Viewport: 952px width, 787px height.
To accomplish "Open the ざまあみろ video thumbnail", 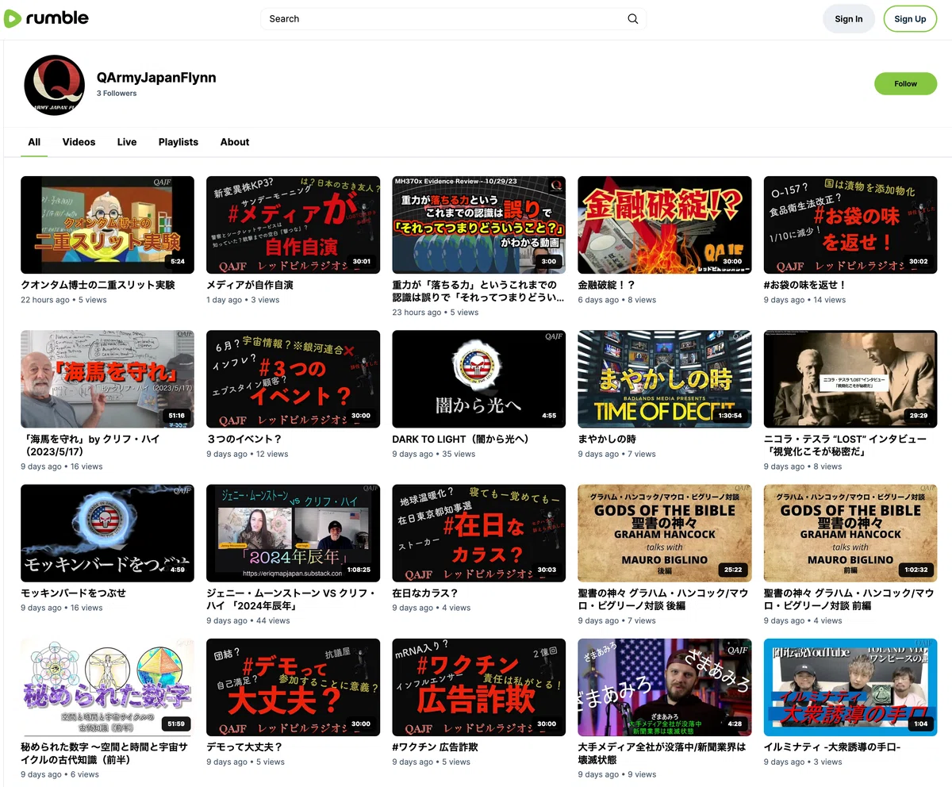I will click(x=664, y=687).
